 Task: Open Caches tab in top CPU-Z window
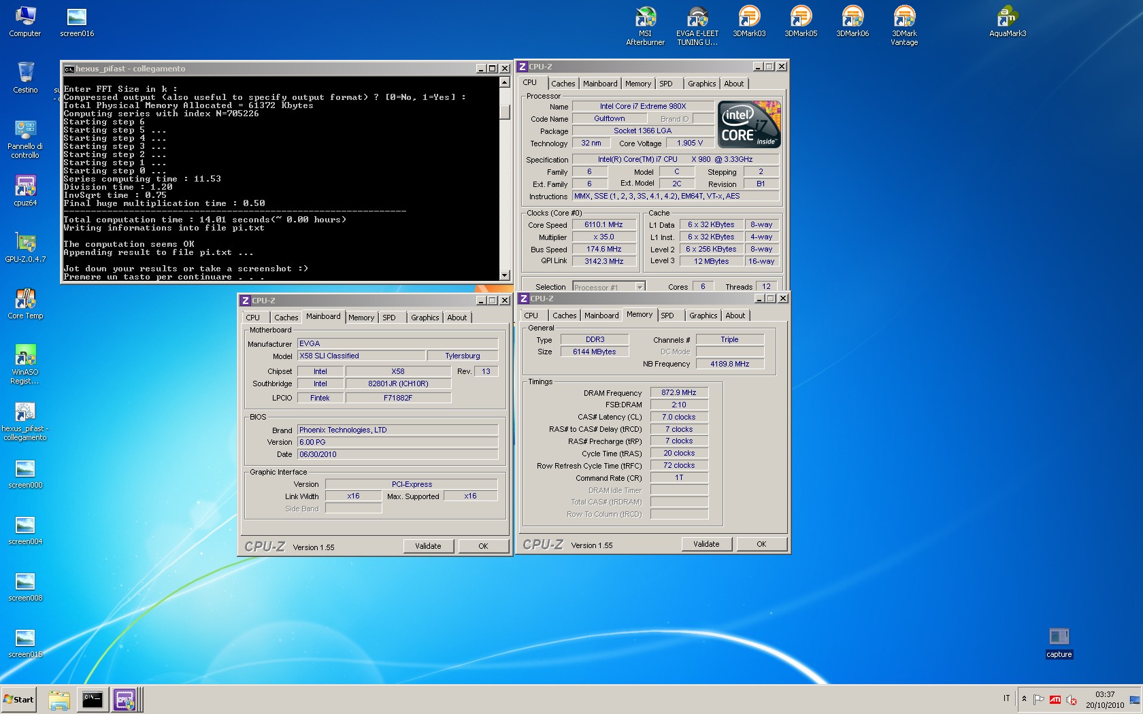click(x=563, y=84)
